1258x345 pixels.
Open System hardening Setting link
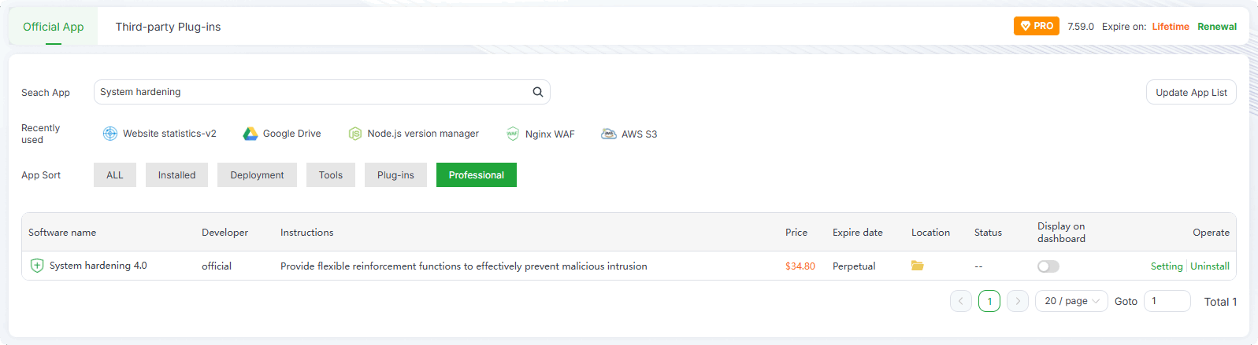coord(1166,266)
